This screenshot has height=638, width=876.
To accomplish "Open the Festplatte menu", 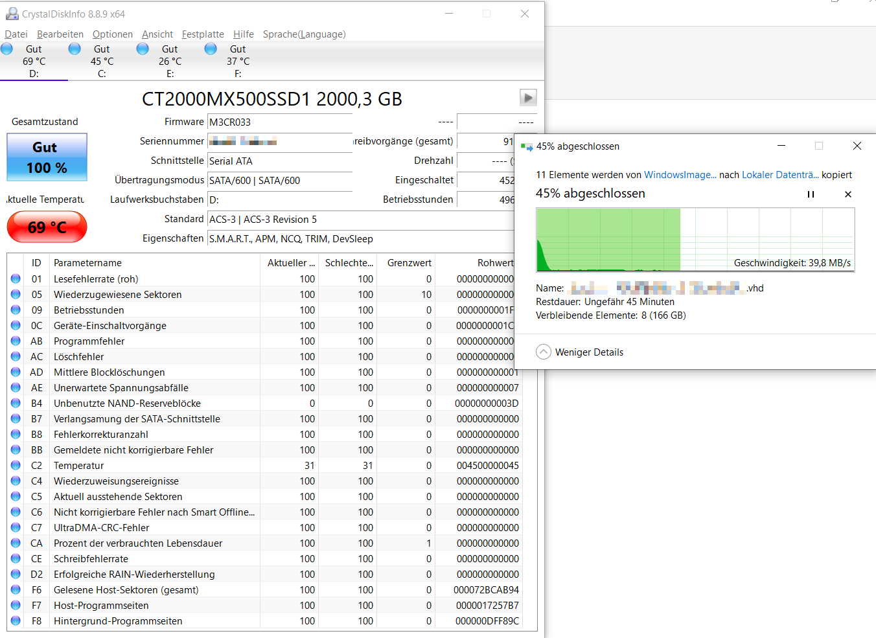I will (x=203, y=34).
